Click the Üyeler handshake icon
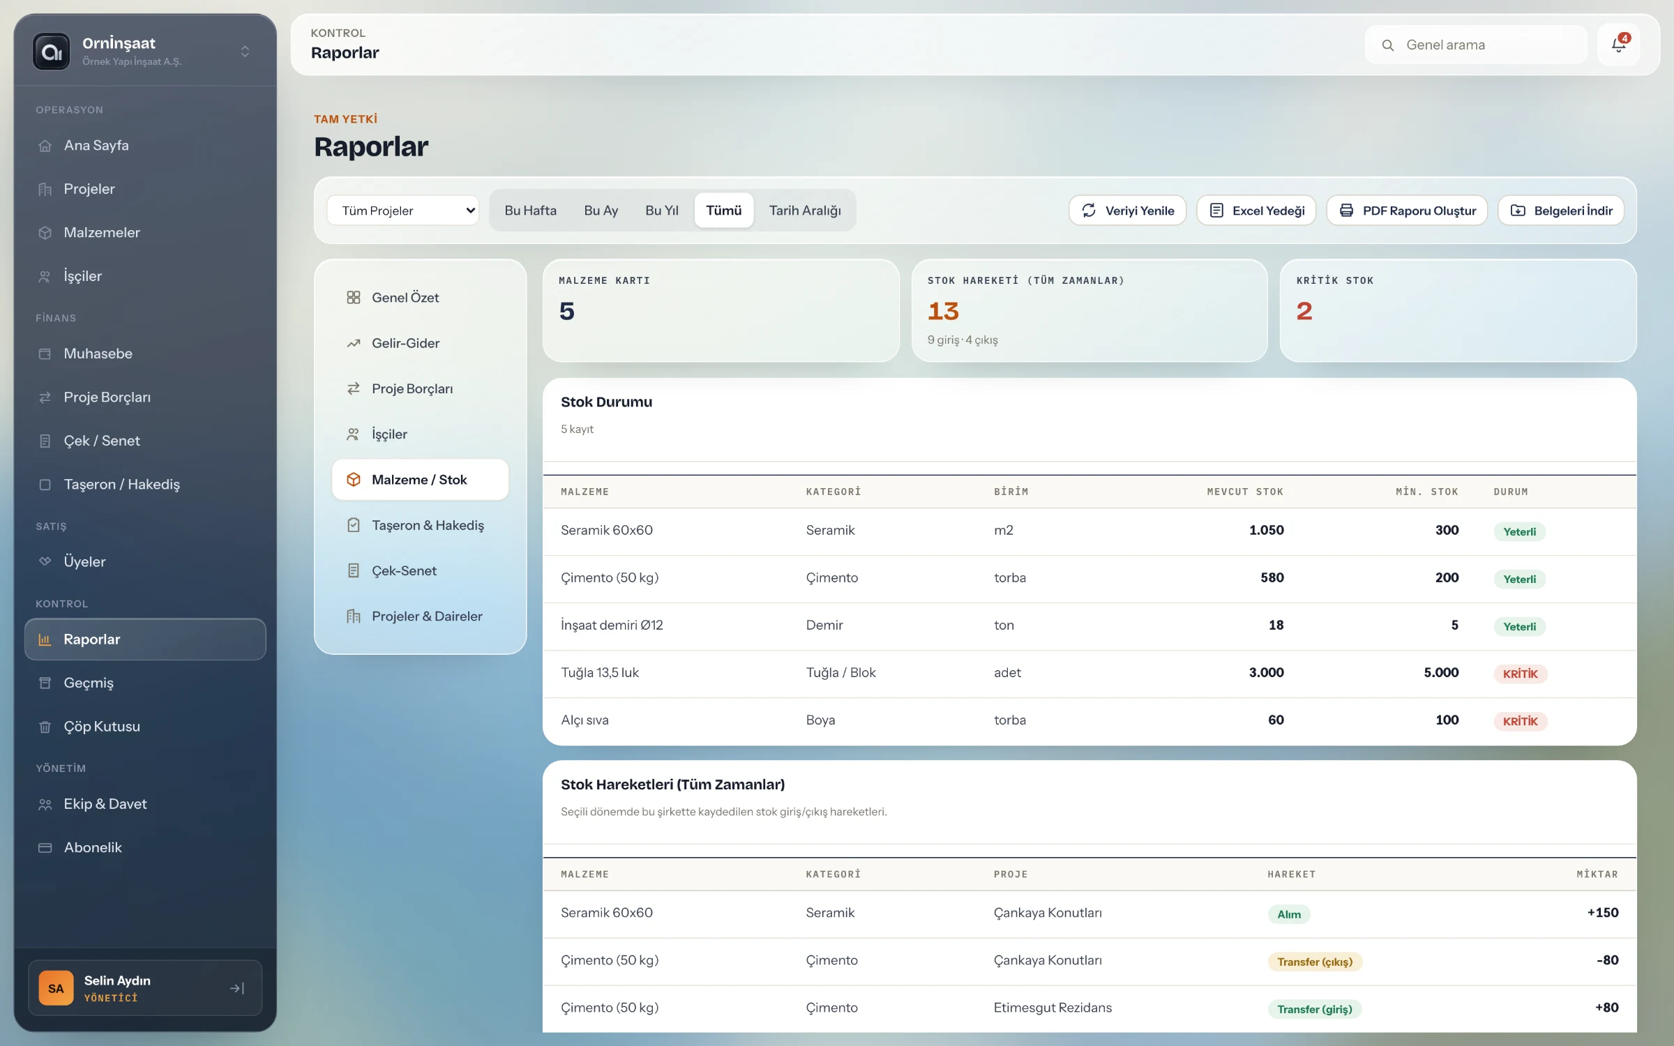Image resolution: width=1674 pixels, height=1046 pixels. coord(45,561)
